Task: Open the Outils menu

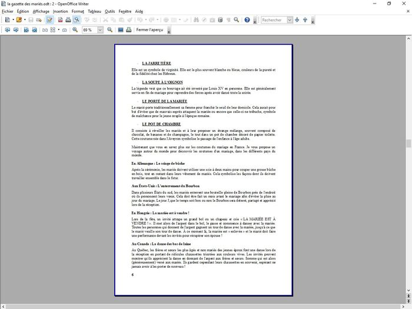Action: [110, 11]
